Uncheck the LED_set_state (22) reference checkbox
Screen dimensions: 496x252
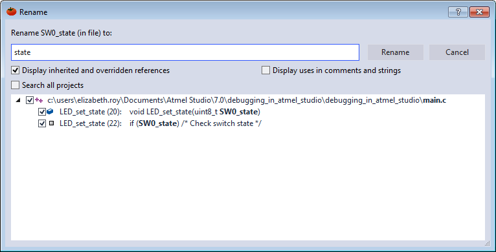pyautogui.click(x=41, y=123)
